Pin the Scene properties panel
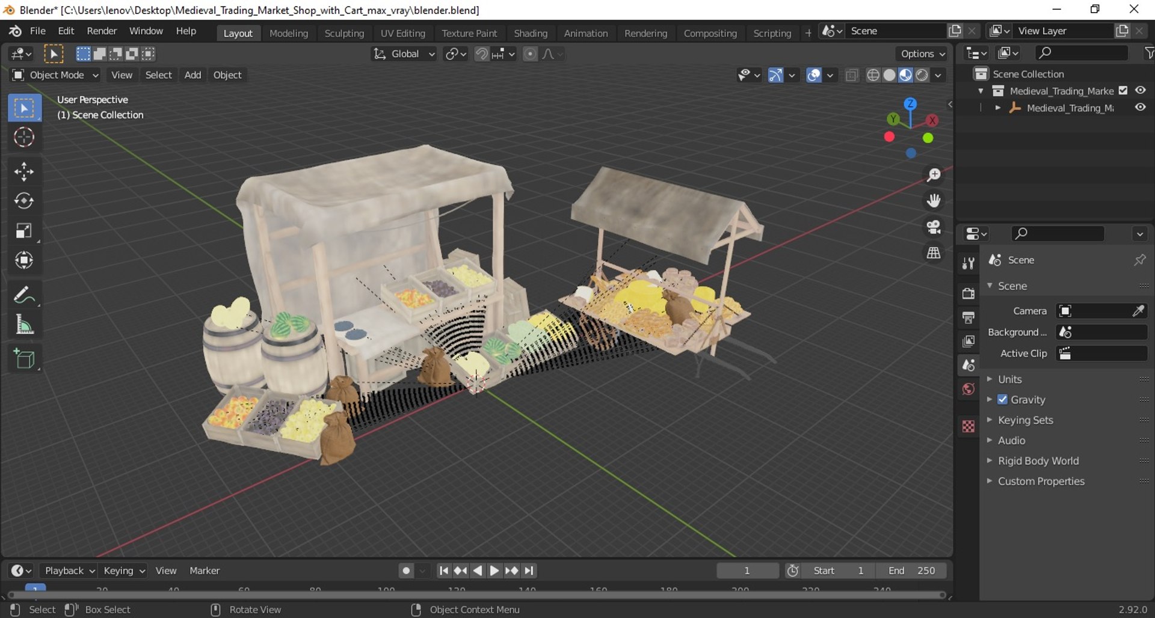 click(x=1139, y=260)
